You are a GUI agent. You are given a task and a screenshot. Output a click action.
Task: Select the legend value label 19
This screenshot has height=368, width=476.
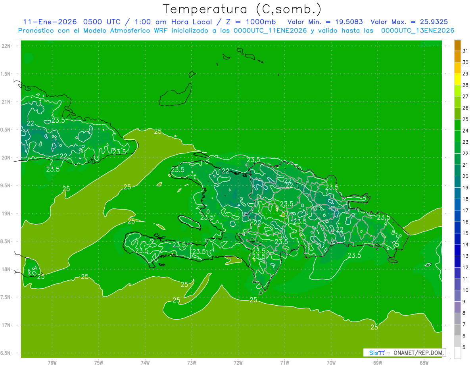click(x=466, y=187)
